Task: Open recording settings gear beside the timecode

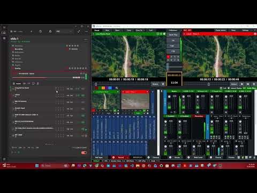Action: 148,158
